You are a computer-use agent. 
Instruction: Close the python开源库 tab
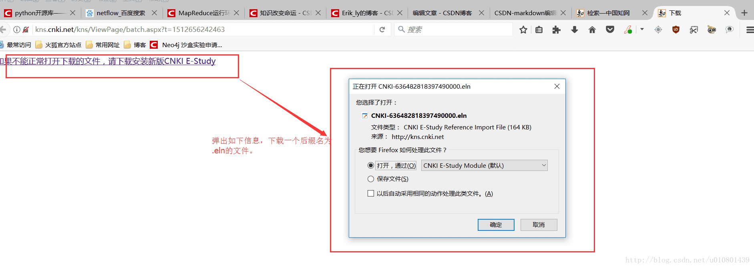(x=72, y=13)
